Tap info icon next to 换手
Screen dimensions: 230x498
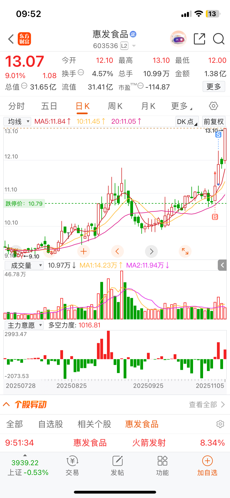[81, 73]
